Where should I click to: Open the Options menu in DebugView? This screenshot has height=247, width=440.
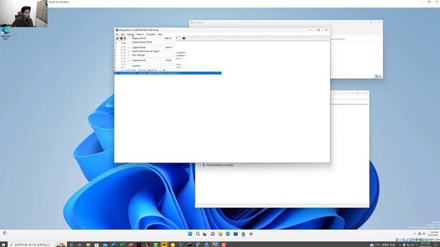pos(140,34)
